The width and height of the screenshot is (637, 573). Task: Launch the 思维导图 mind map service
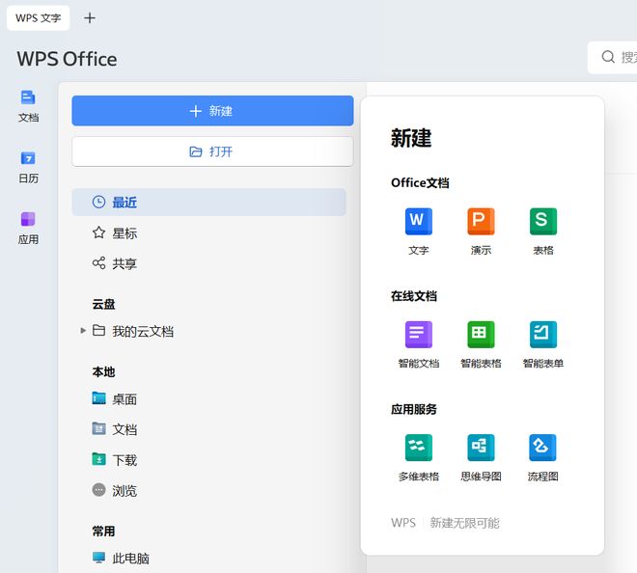coord(481,457)
